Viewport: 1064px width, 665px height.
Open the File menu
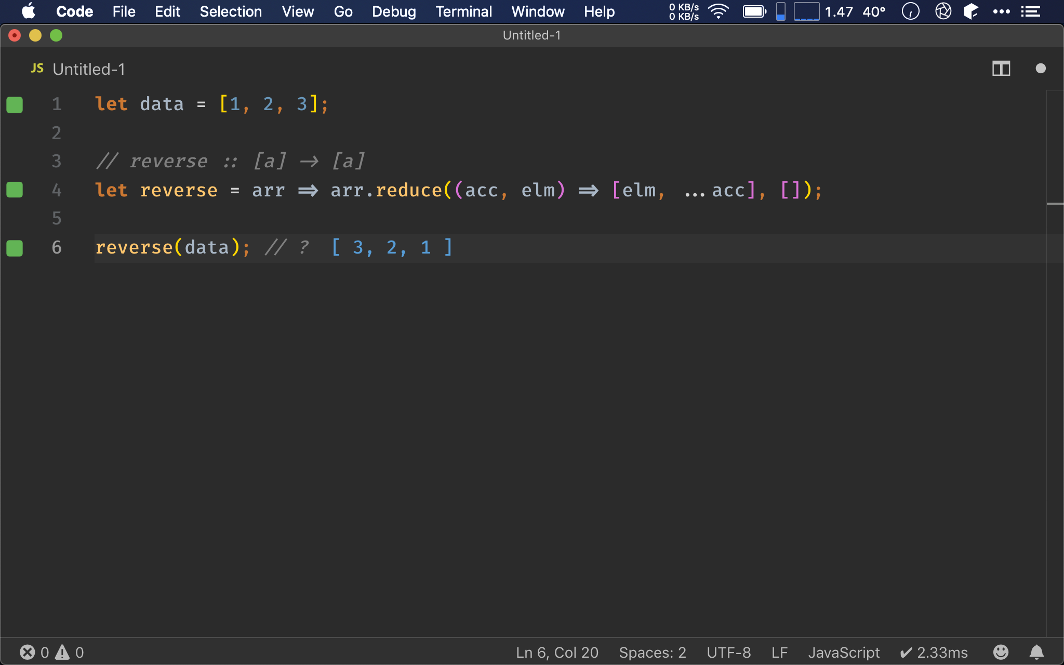124,11
